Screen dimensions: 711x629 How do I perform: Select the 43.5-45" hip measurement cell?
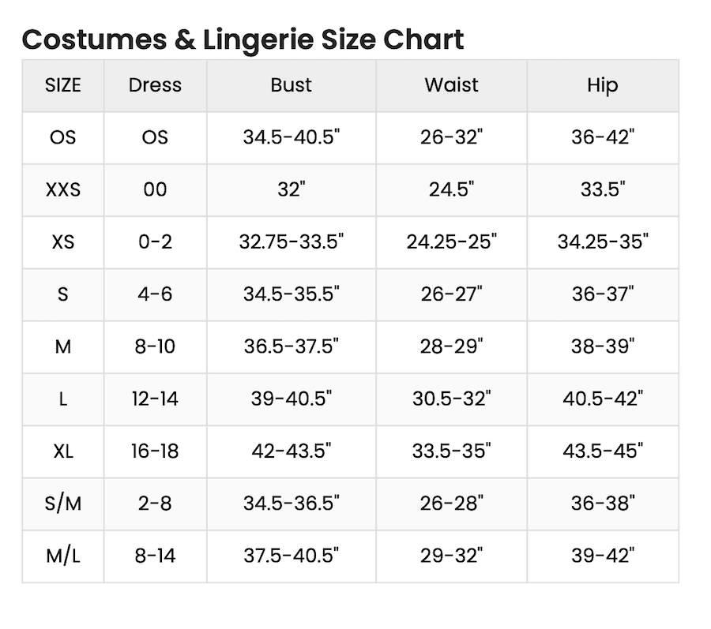click(602, 451)
